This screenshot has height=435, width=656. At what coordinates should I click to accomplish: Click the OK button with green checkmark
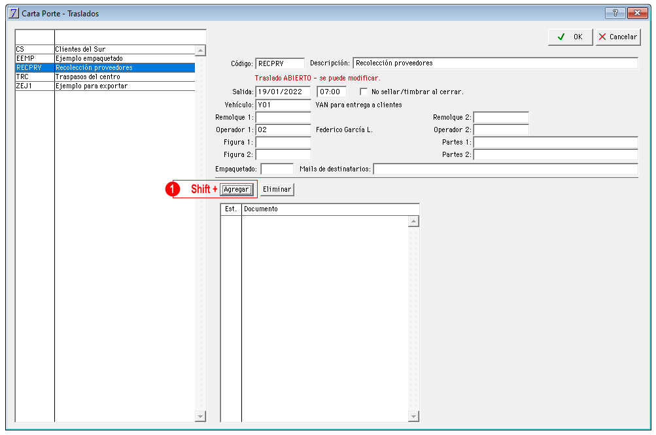point(570,37)
